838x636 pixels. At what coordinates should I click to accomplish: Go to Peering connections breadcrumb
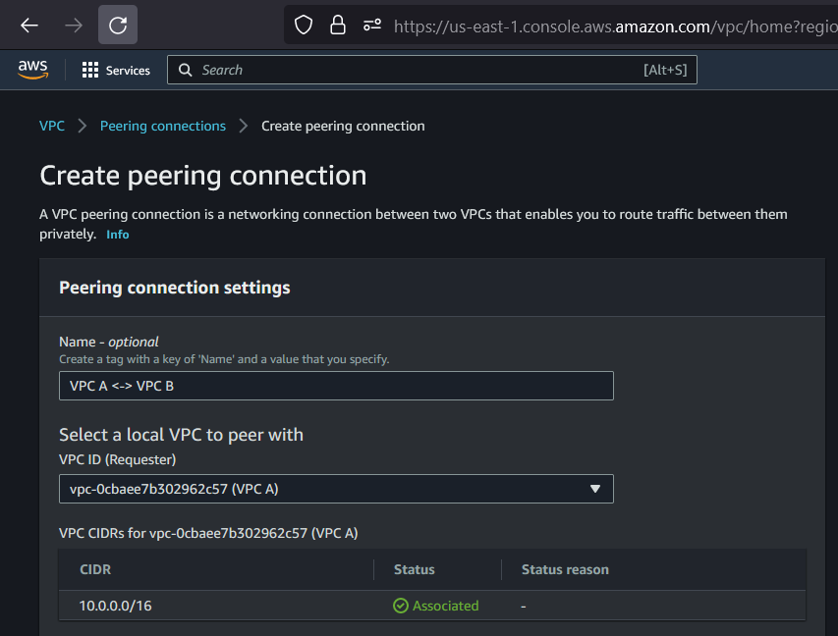coord(163,126)
